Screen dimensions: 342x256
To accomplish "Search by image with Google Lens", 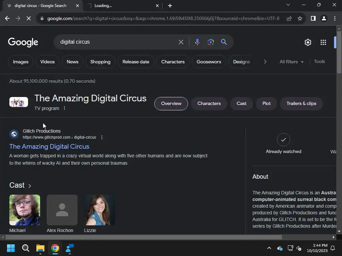I will click(210, 42).
